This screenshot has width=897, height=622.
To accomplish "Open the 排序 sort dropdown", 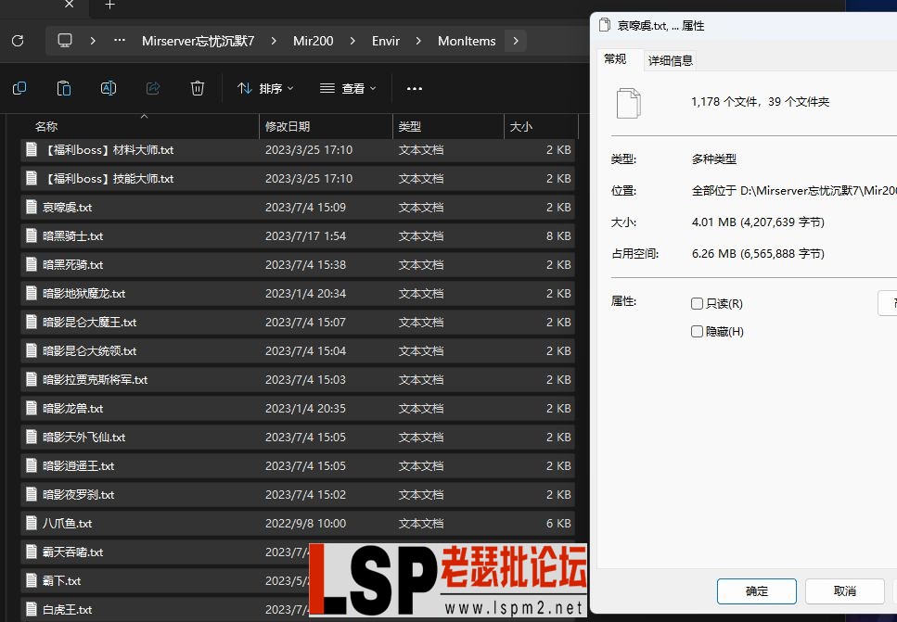I will (x=265, y=89).
